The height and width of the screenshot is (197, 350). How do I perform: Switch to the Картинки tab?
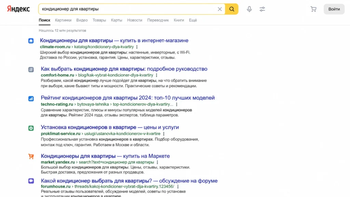pyautogui.click(x=63, y=20)
